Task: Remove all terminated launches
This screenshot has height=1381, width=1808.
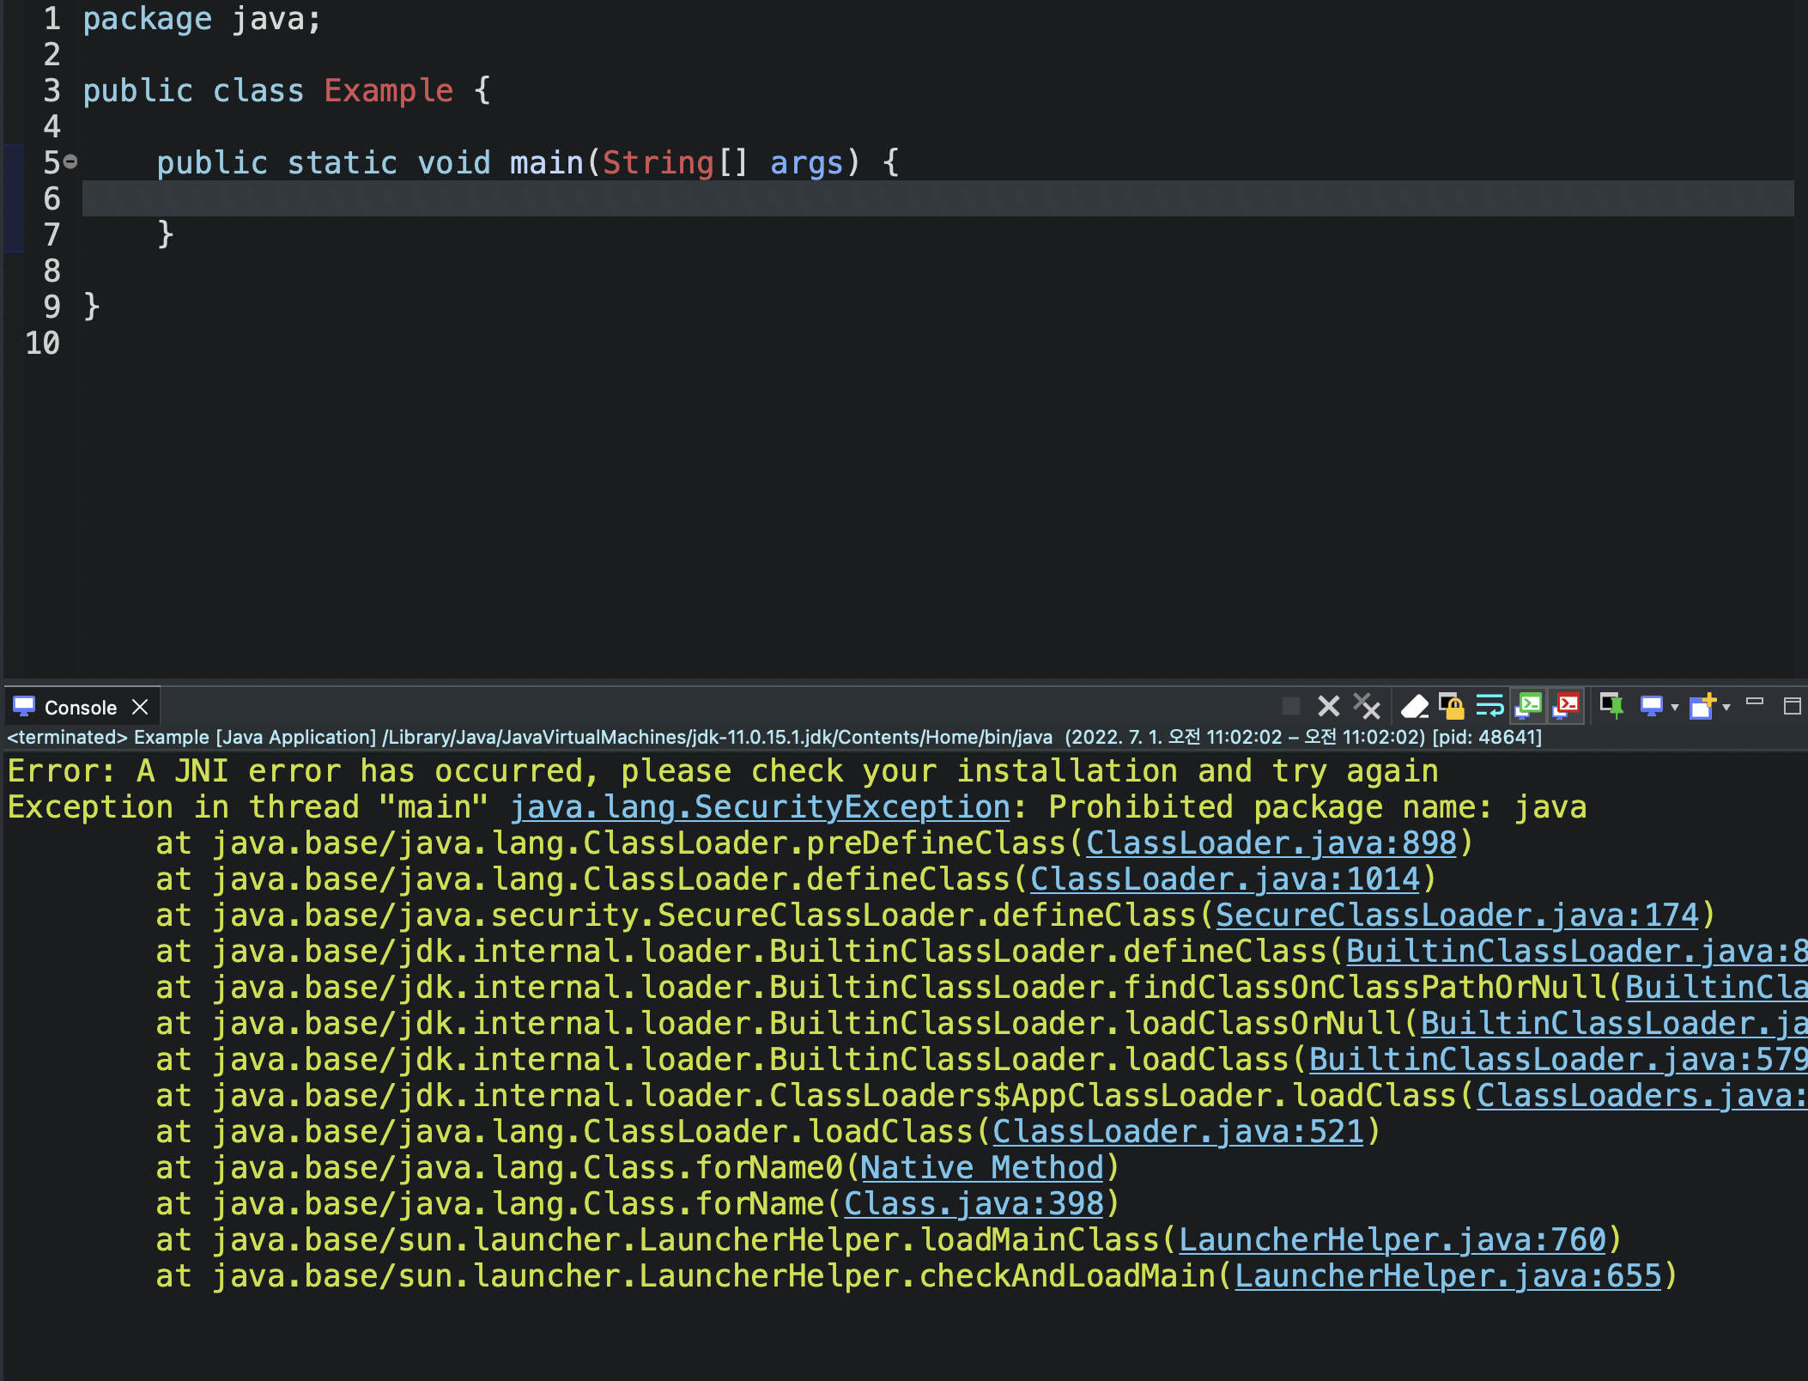Action: (1366, 706)
